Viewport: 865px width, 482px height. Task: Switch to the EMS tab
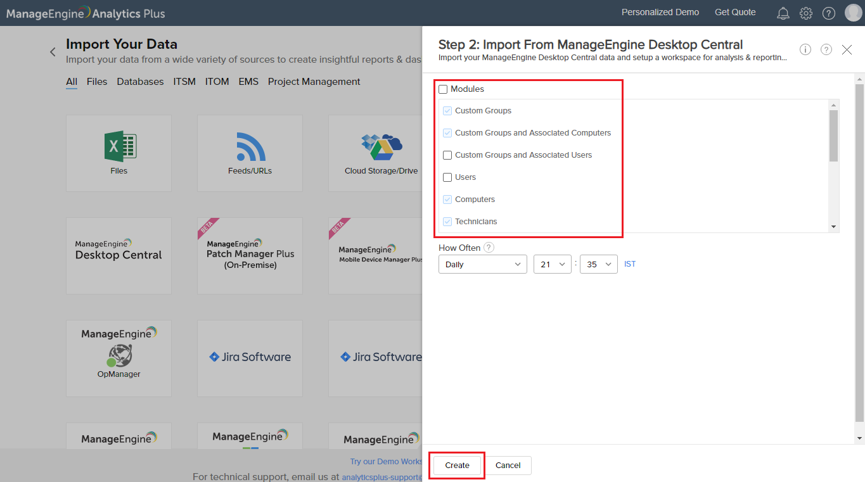pos(248,82)
